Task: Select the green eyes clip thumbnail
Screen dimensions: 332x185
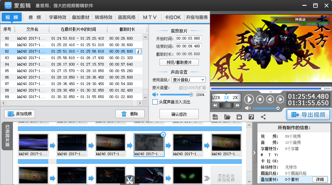Action: (x=187, y=175)
